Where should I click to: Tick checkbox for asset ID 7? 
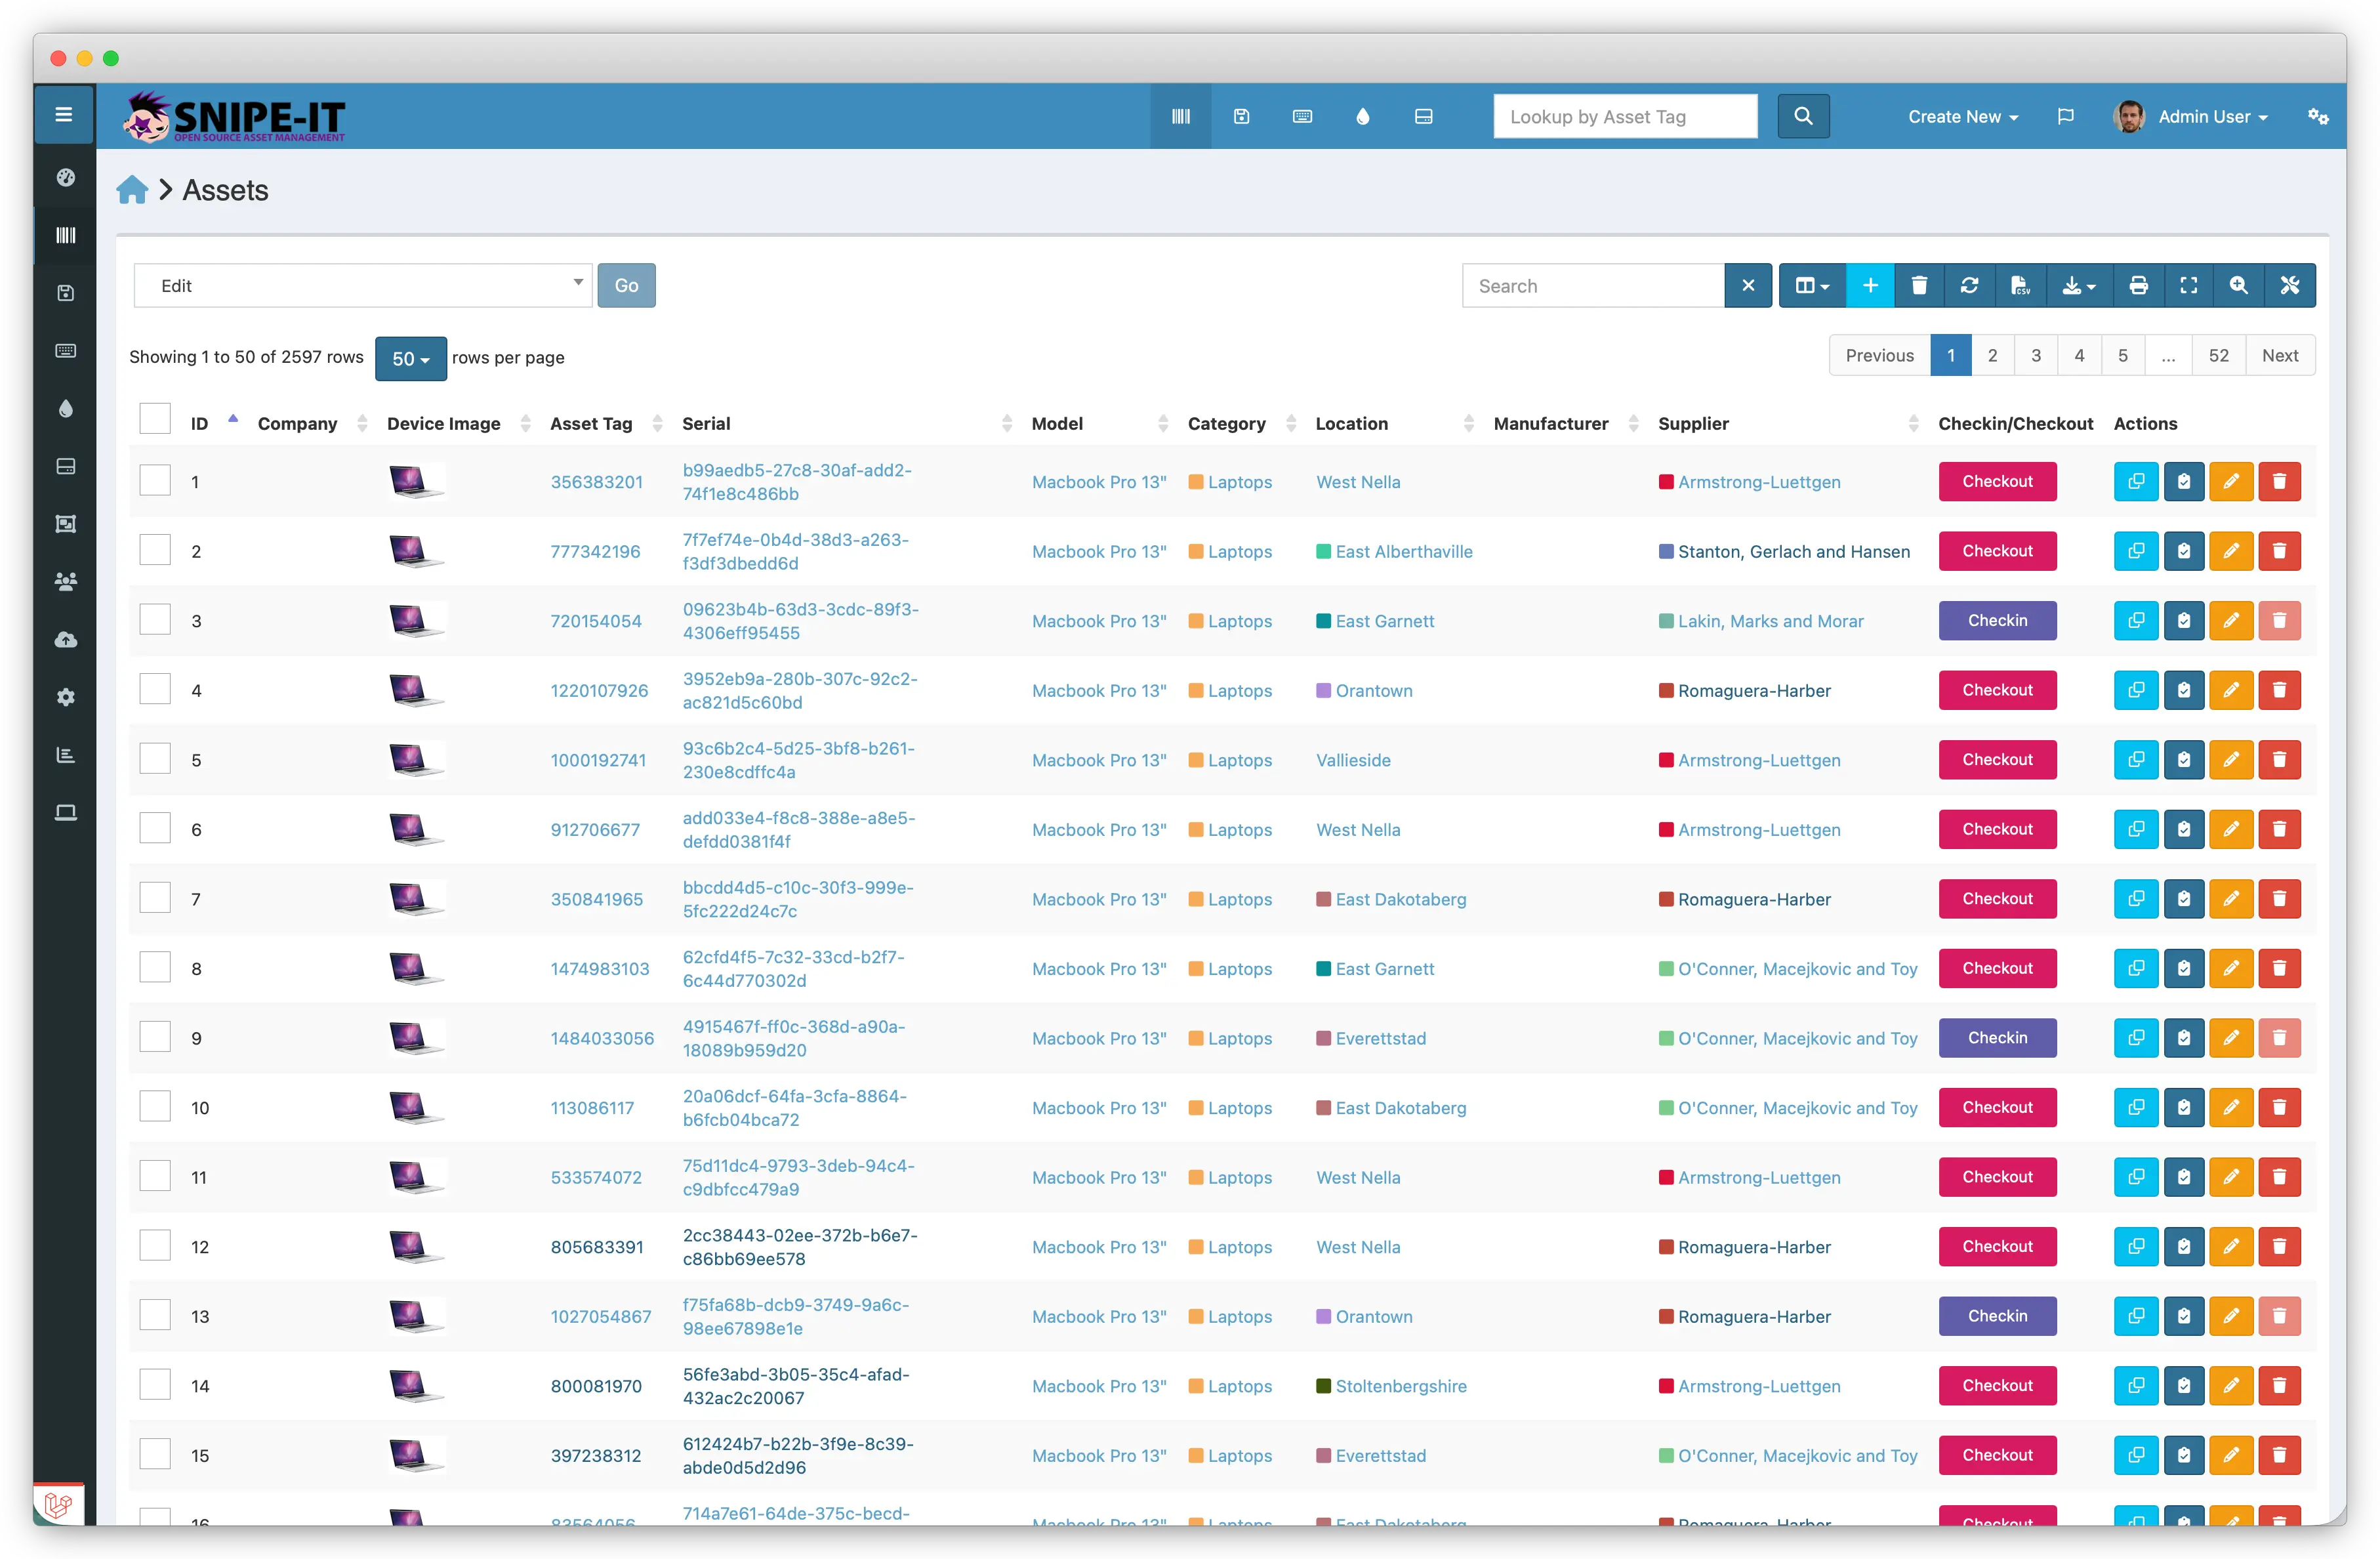(155, 898)
